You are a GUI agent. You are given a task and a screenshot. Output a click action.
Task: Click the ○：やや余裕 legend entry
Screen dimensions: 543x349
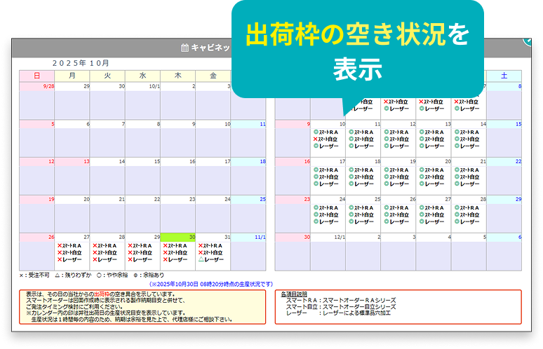112,275
